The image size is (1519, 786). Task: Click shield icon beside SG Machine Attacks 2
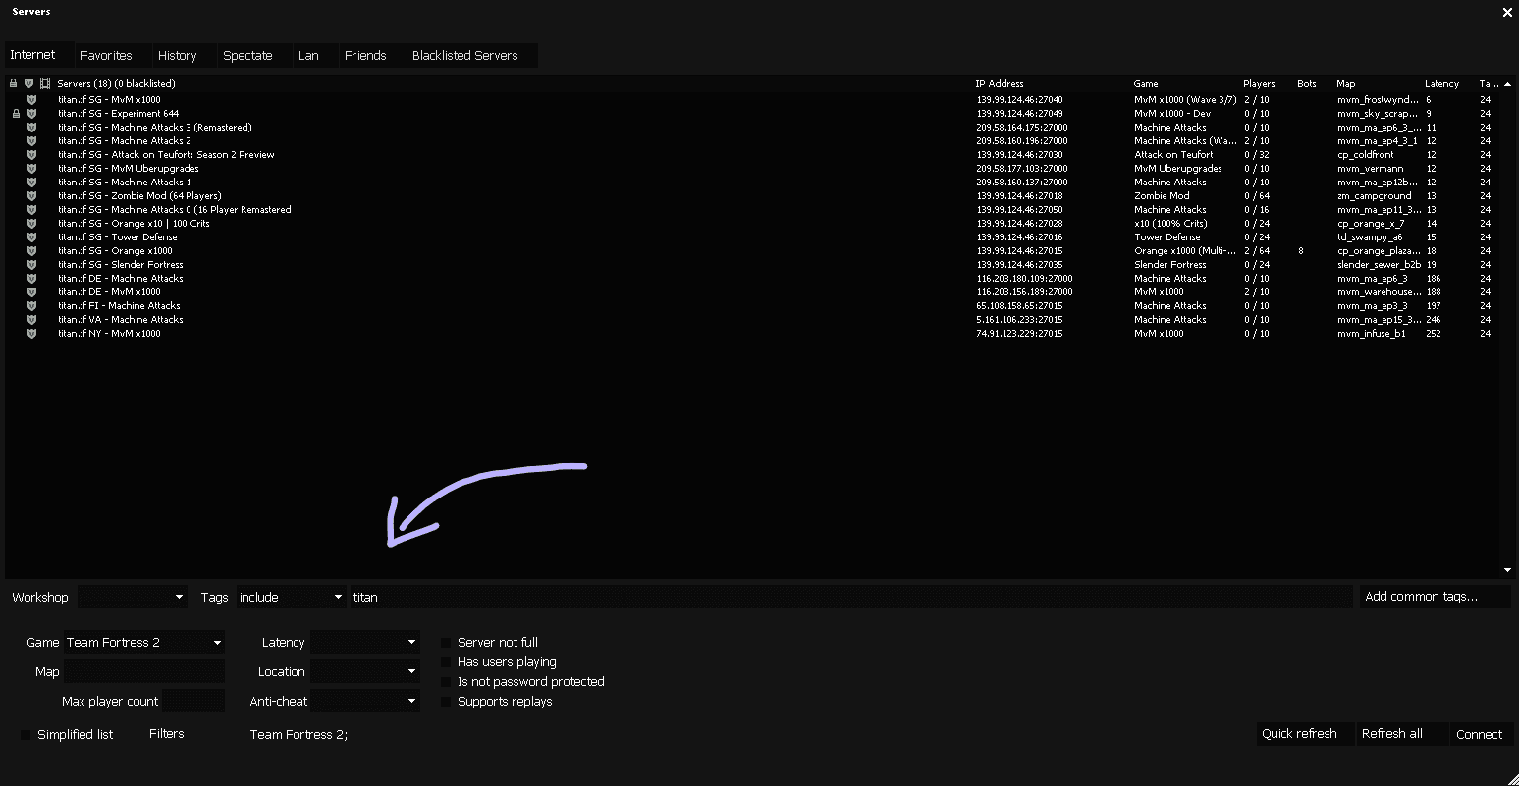(x=31, y=141)
